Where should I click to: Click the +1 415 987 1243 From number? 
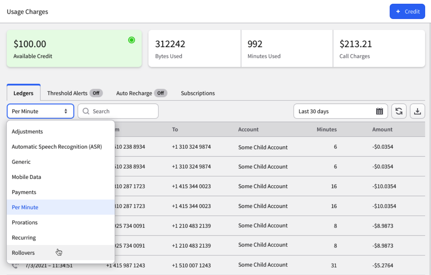[x=126, y=265]
